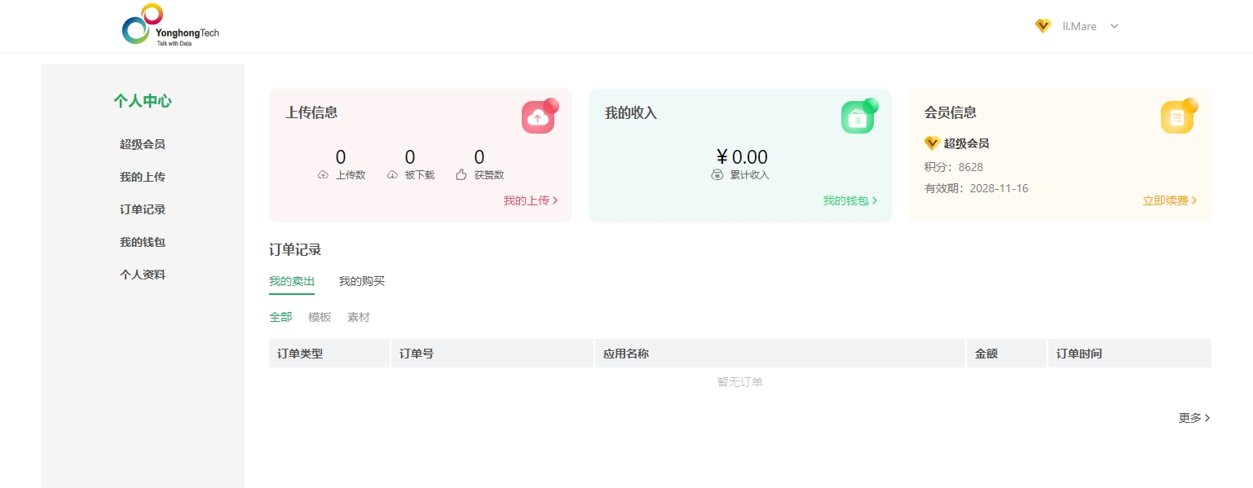Expand order list using 更多 chevron
This screenshot has width=1253, height=488.
(x=1207, y=418)
